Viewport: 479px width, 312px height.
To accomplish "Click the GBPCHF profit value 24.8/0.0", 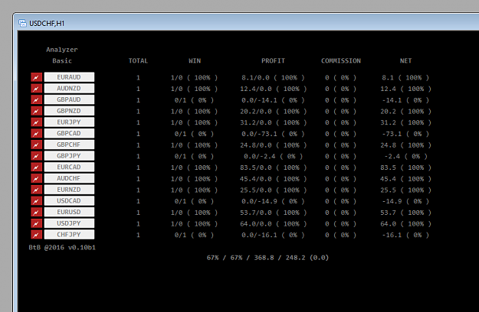I will (256, 145).
